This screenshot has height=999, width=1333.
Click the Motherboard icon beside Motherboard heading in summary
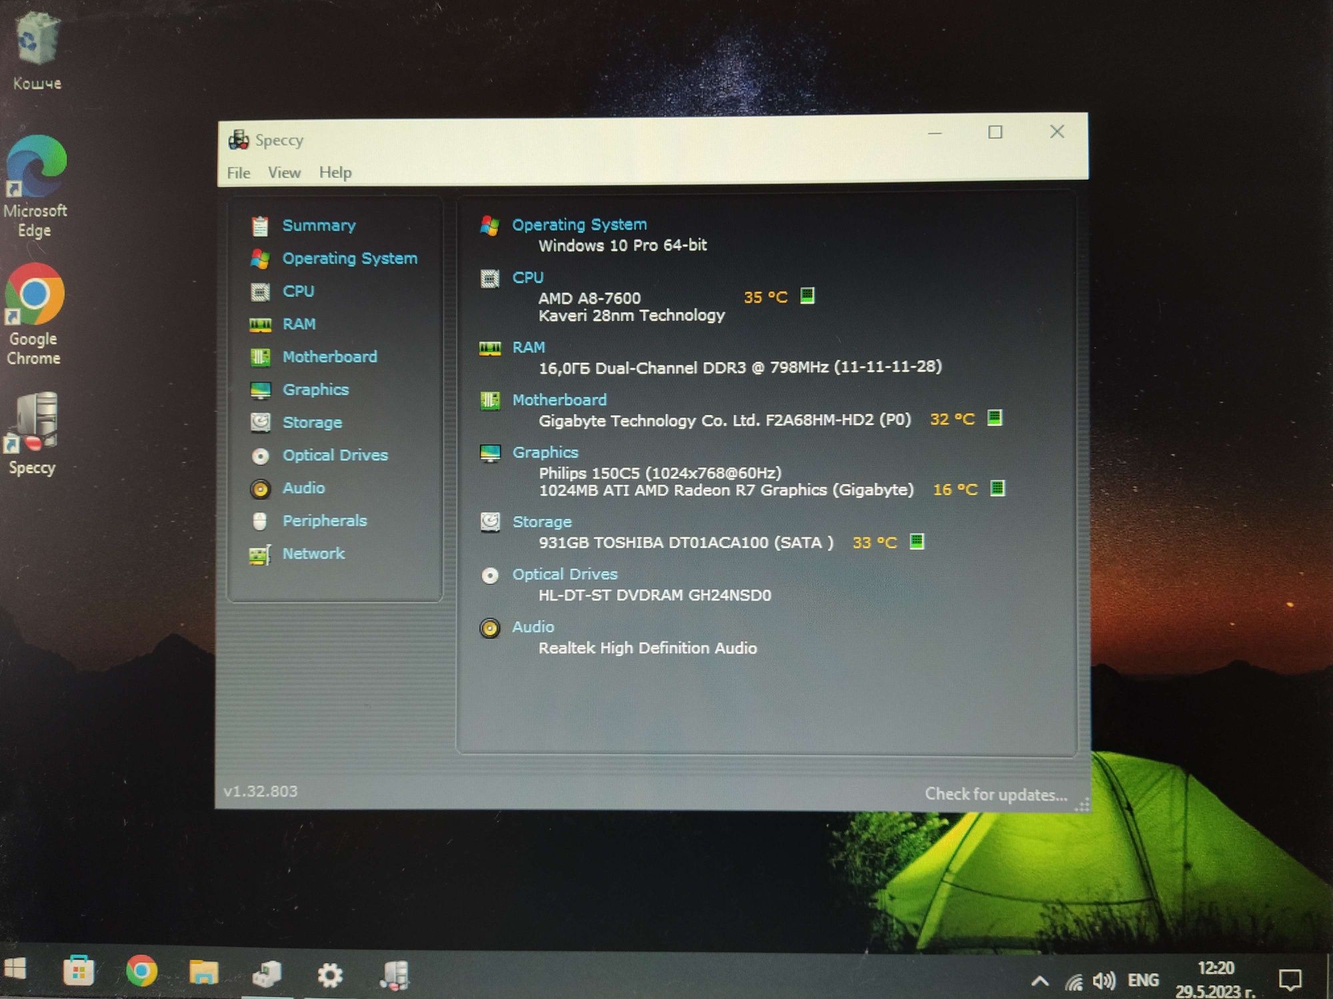[x=490, y=400]
